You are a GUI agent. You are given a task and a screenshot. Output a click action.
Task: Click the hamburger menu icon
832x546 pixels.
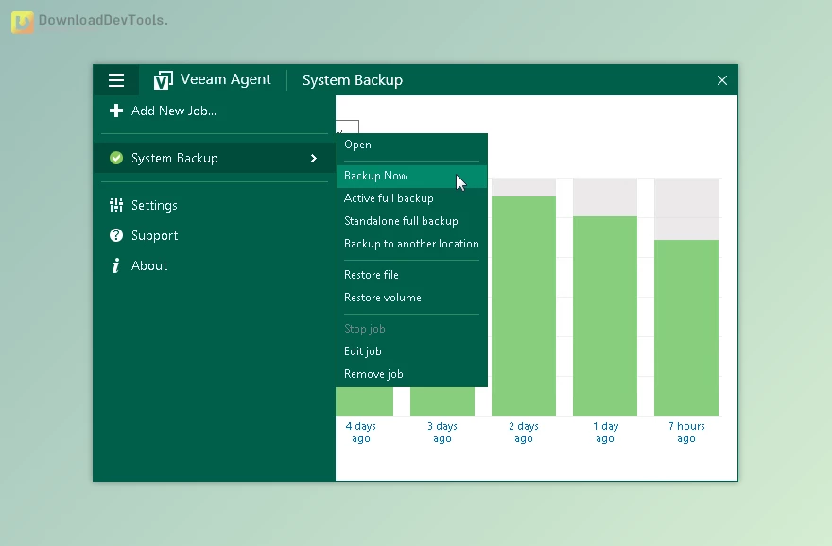point(116,80)
